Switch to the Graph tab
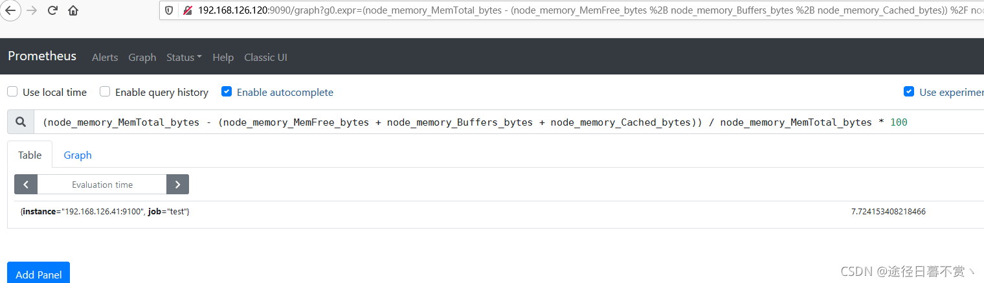 78,155
